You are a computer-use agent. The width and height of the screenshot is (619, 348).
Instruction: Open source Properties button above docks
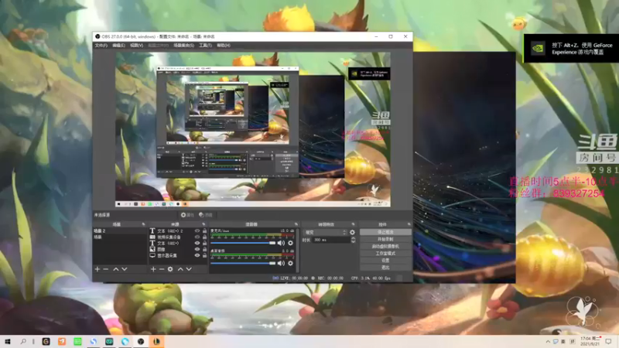pos(187,215)
